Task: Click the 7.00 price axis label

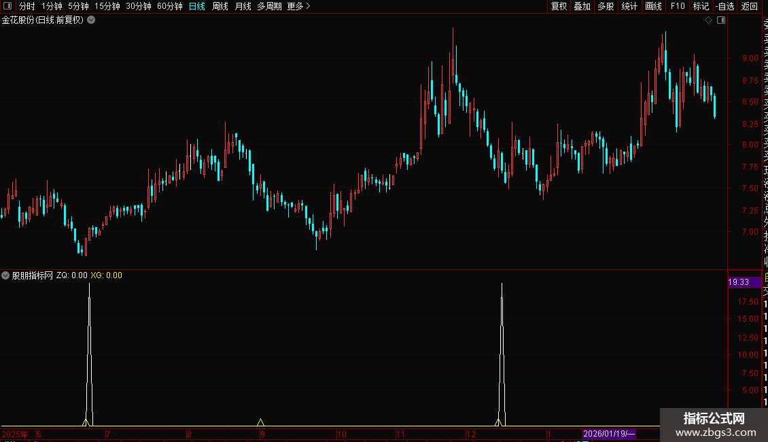Action: 750,232
